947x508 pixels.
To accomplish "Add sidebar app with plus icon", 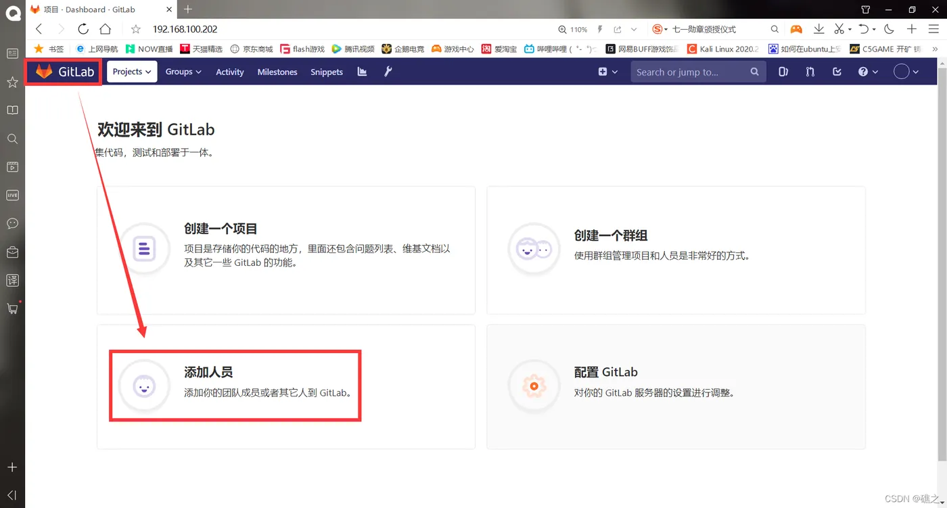I will pyautogui.click(x=12, y=467).
